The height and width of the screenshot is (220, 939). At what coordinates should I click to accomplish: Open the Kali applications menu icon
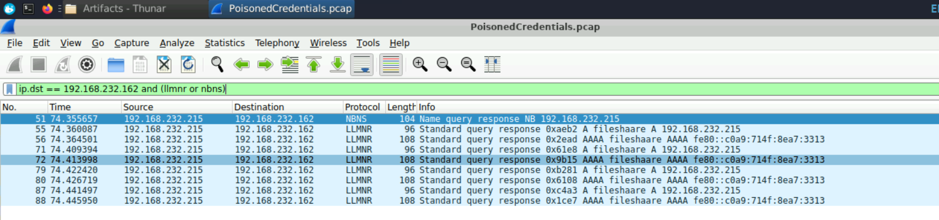[9, 8]
